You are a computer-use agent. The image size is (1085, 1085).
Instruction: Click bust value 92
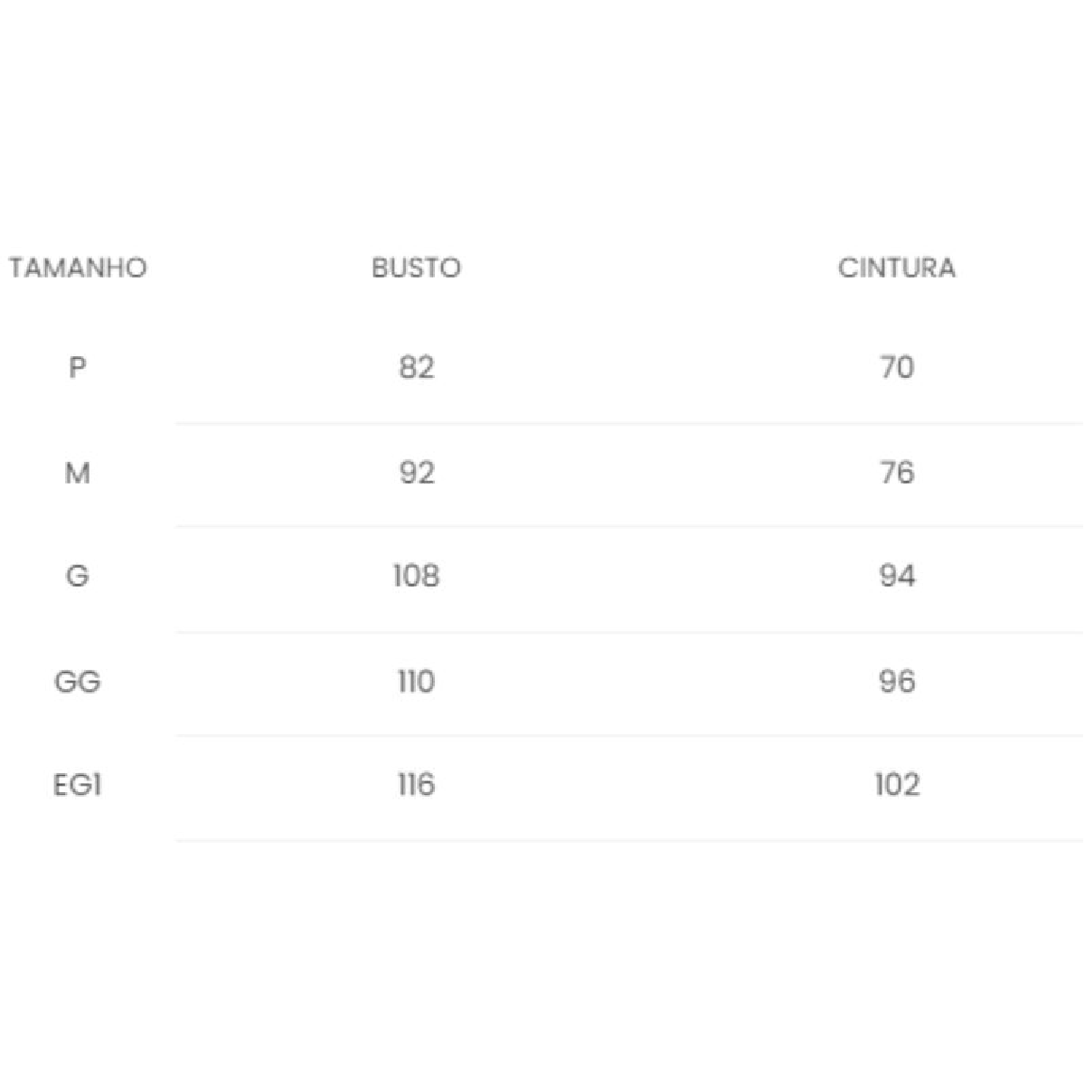point(416,472)
